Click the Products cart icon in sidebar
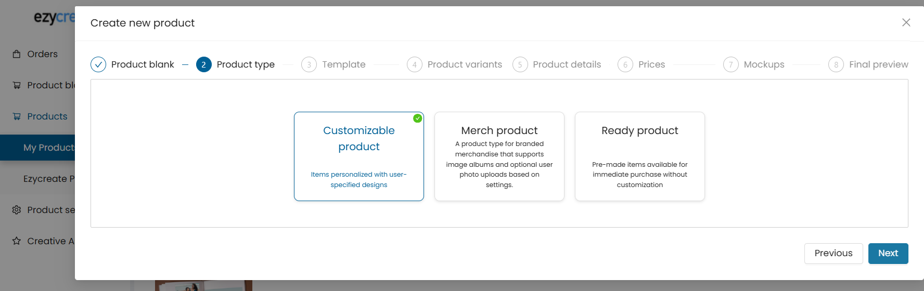The height and width of the screenshot is (291, 924). click(17, 116)
